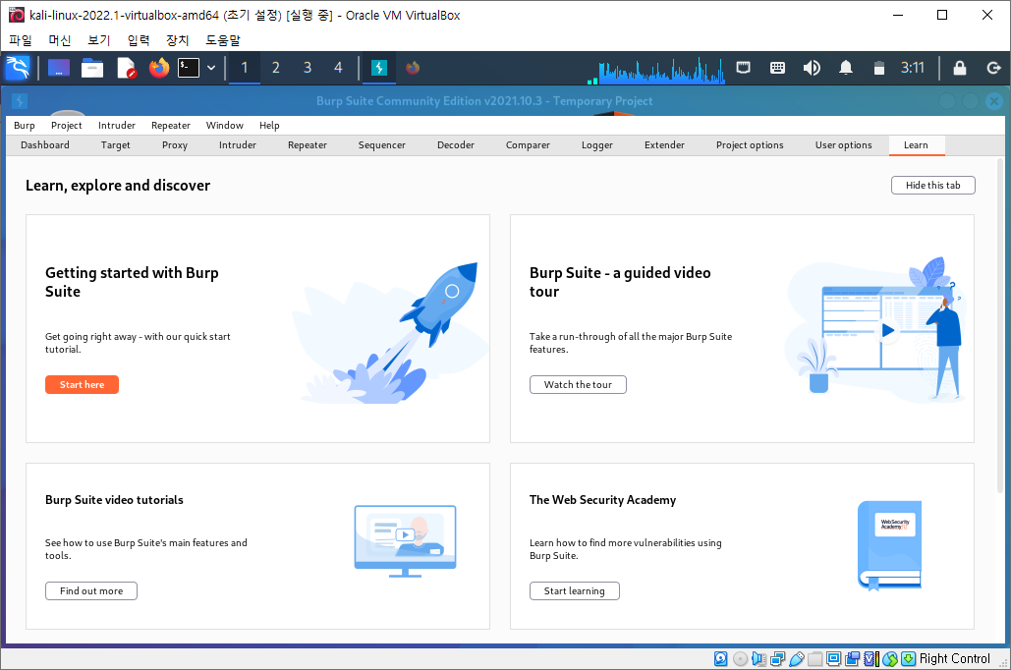
Task: Select the Firefox taskbar window button
Action: point(413,68)
